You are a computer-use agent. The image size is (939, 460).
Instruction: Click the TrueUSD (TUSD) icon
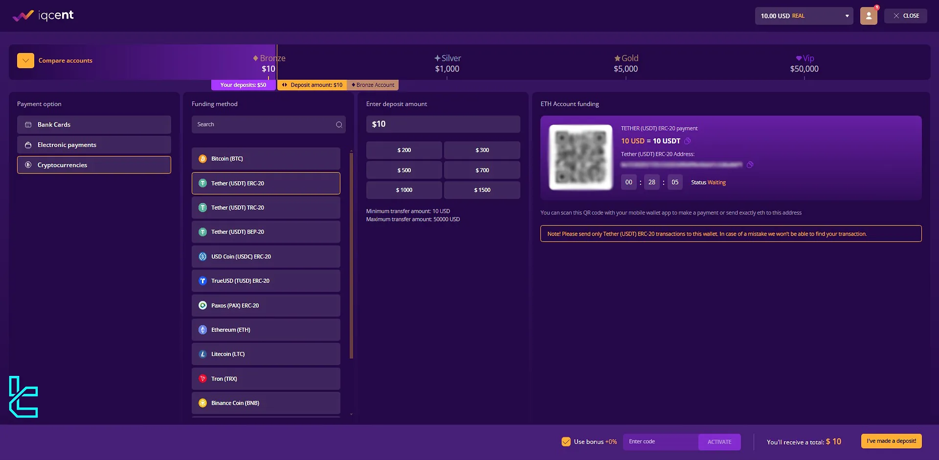point(202,281)
